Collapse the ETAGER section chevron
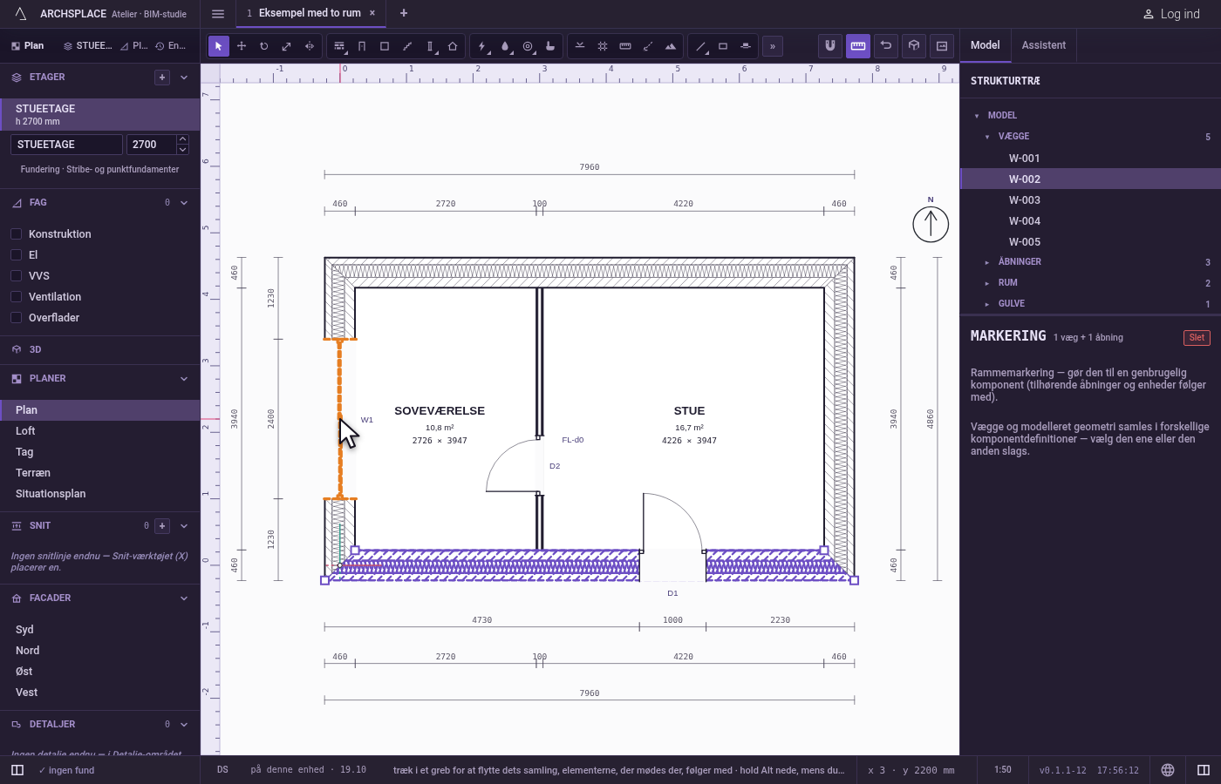This screenshot has height=784, width=1221. point(184,78)
